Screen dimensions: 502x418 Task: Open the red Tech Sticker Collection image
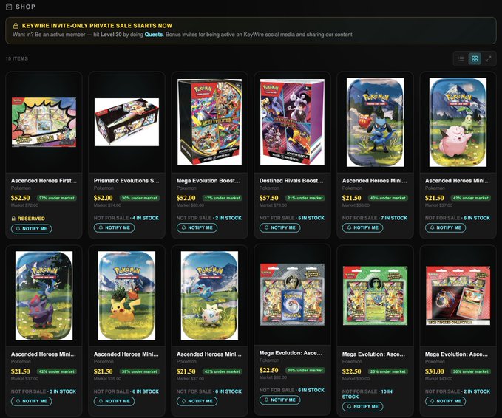(x=458, y=295)
